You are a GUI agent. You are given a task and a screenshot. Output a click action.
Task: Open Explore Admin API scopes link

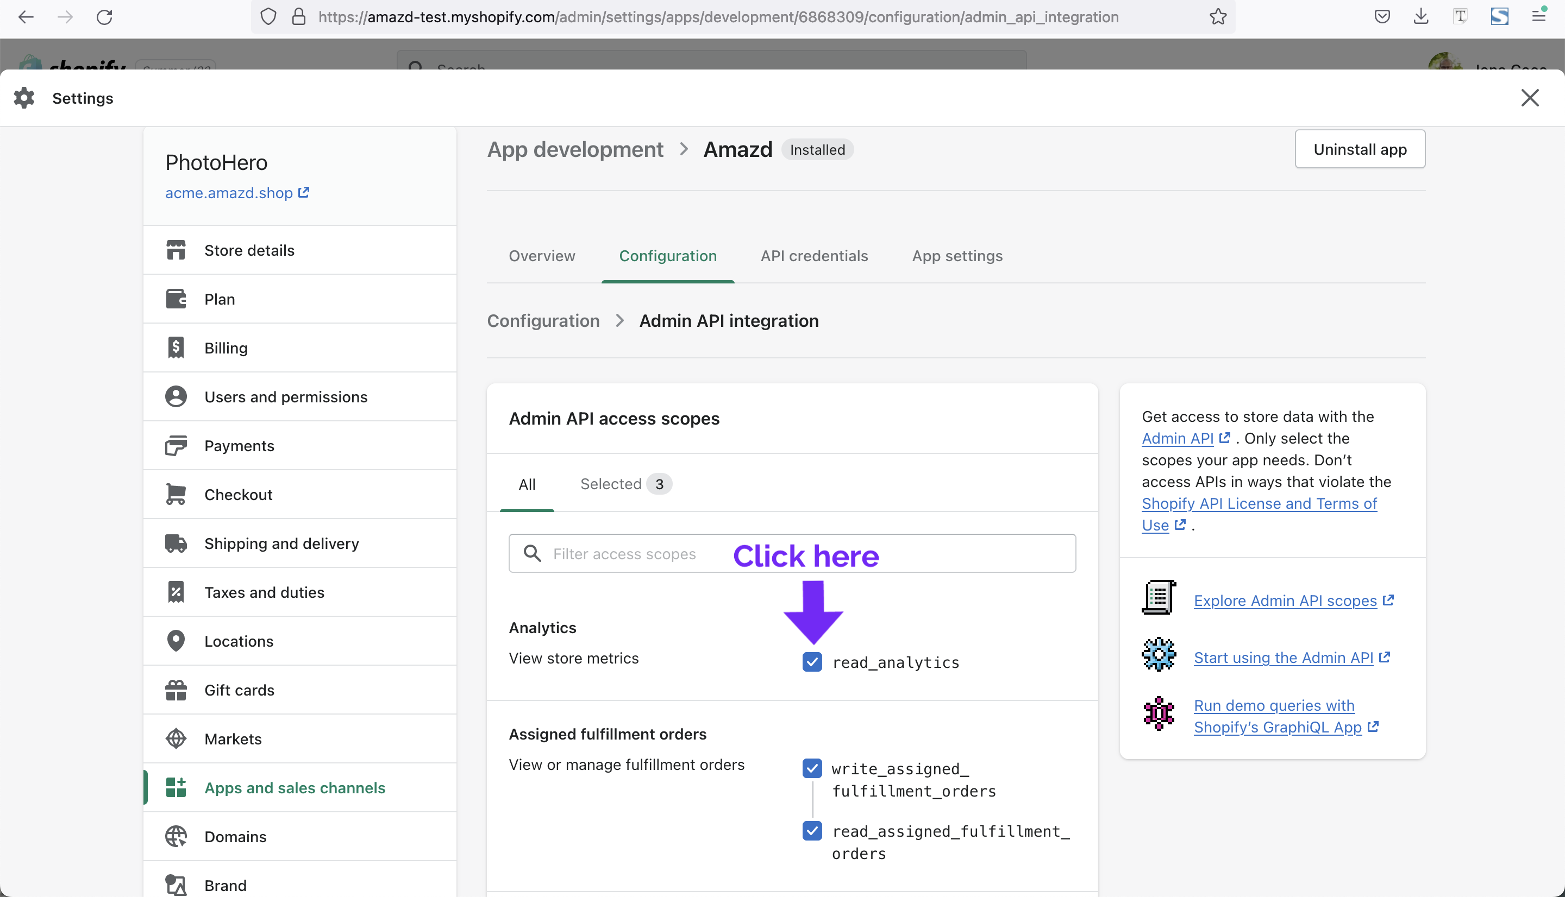coord(1293,601)
